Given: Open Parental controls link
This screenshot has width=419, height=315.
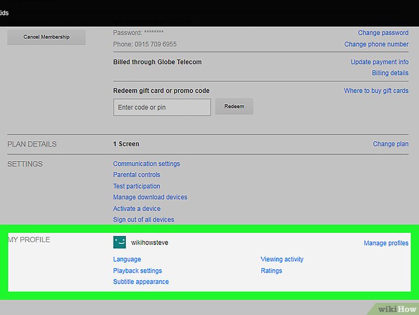Looking at the screenshot, I should (x=137, y=175).
